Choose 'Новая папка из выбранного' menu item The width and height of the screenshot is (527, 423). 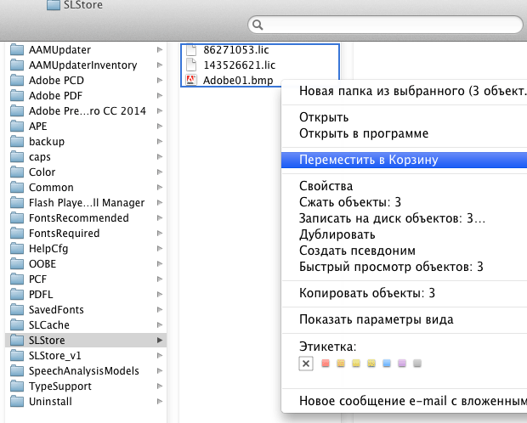click(x=404, y=91)
